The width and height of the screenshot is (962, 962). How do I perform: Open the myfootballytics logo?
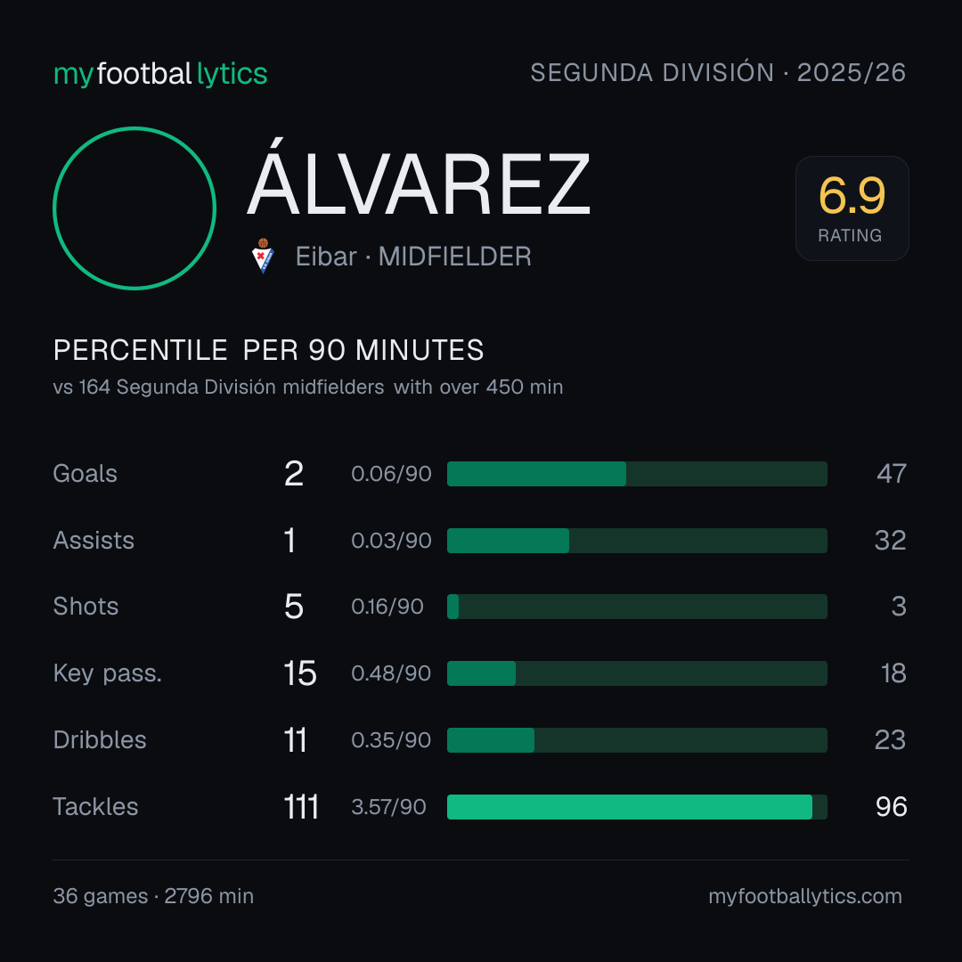pyautogui.click(x=160, y=74)
